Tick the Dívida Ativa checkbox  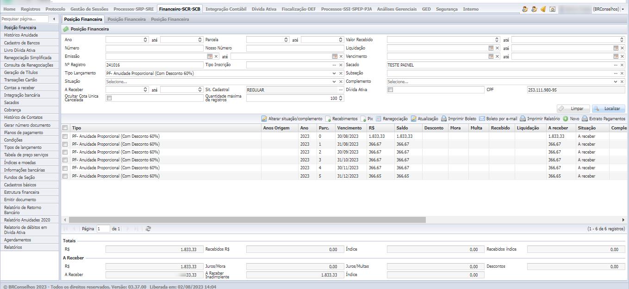coord(390,90)
